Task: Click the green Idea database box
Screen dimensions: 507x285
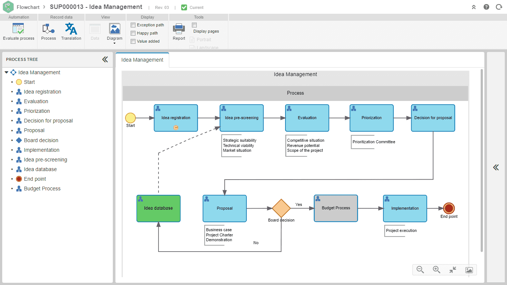Action: (x=158, y=209)
